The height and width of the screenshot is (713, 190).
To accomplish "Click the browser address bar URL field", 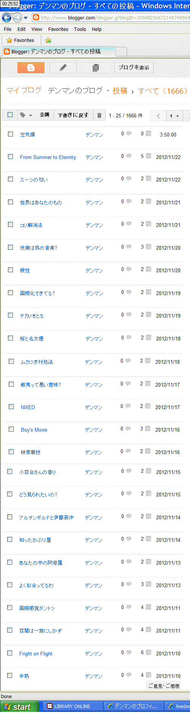I will point(111,18).
